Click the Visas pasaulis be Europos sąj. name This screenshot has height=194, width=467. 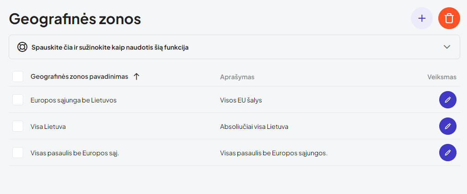pyautogui.click(x=75, y=153)
